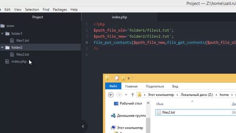236x133 pixels.
Task: Open the Вид ribbon tab in Explorer
Action: [175, 86]
